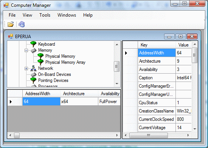Open the Help menu
208x148 pixels.
point(88,15)
